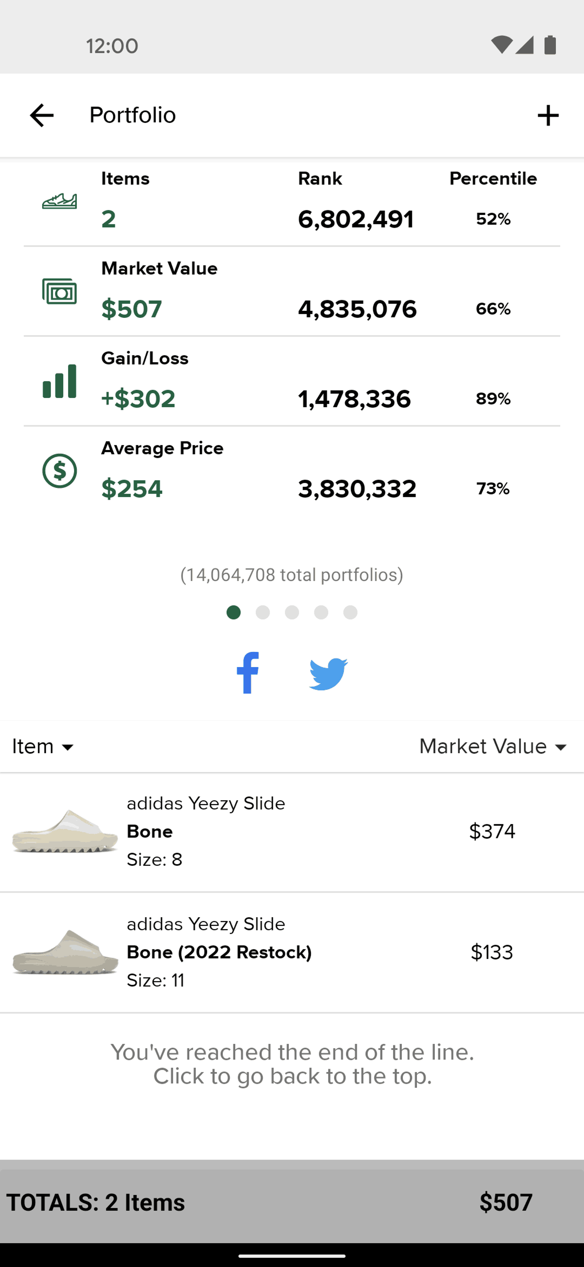Open the Item sort dropdown

(x=43, y=746)
